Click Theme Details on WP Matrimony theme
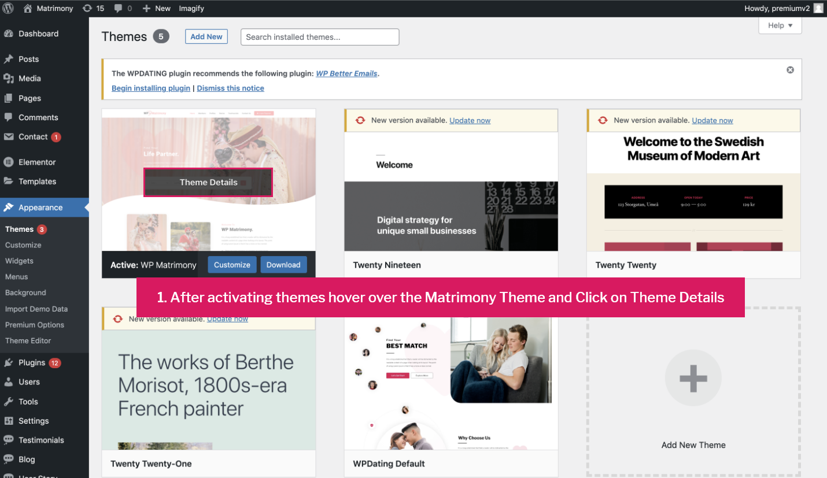 (208, 182)
